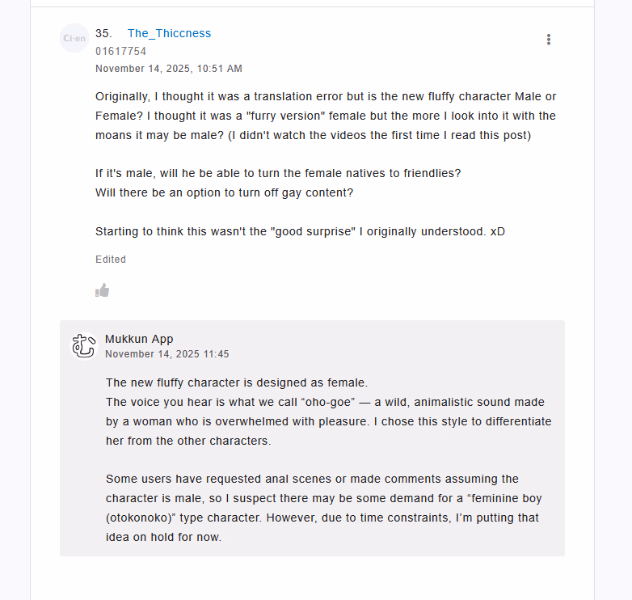Click the 10:51 AM comment timestamp
Image resolution: width=632 pixels, height=600 pixels.
click(x=168, y=69)
